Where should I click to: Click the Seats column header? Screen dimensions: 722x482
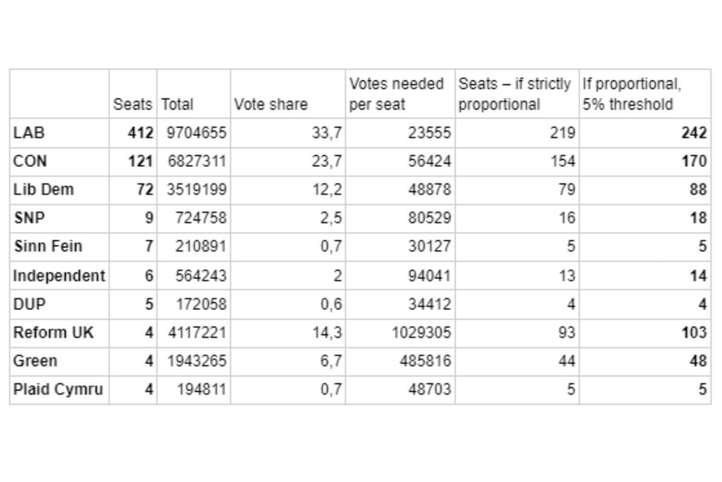[133, 104]
